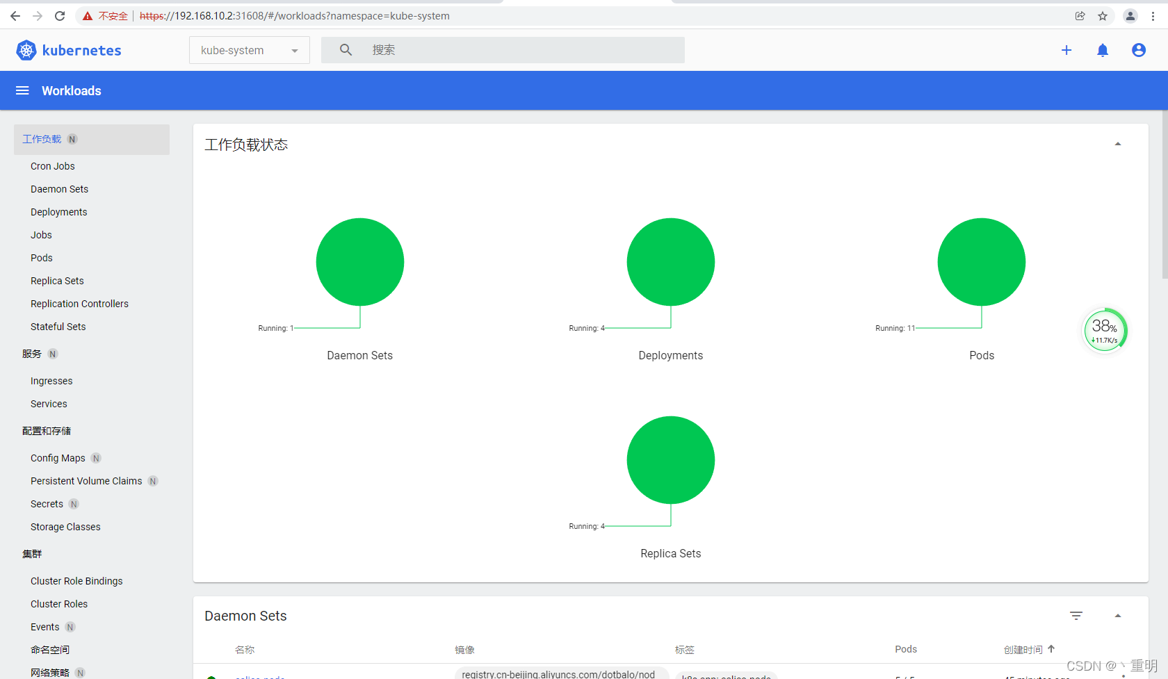Open Deployments in the sidebar

click(x=59, y=212)
